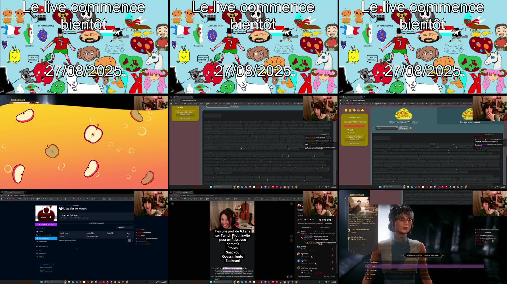Click purple Connexion par Twitch button
The height and width of the screenshot is (284, 507).
46,224
